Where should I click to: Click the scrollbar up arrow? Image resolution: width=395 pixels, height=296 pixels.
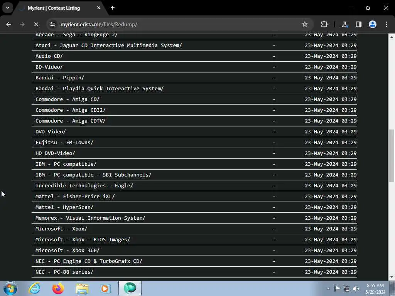click(x=392, y=37)
